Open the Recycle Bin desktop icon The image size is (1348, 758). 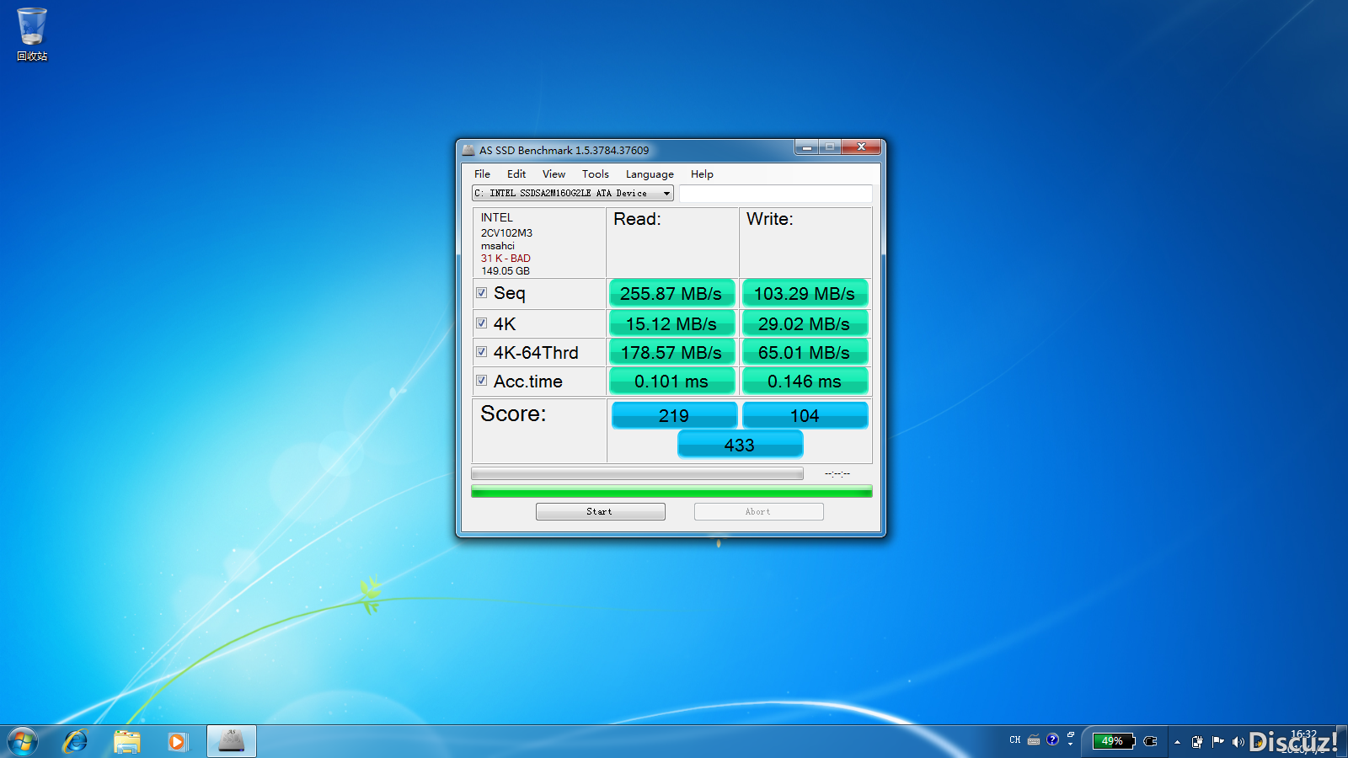tap(32, 34)
